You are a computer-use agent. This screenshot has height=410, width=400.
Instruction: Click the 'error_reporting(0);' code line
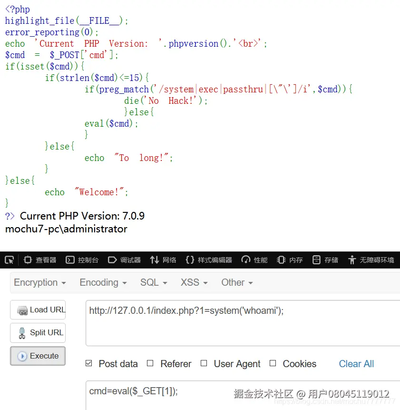pos(52,32)
